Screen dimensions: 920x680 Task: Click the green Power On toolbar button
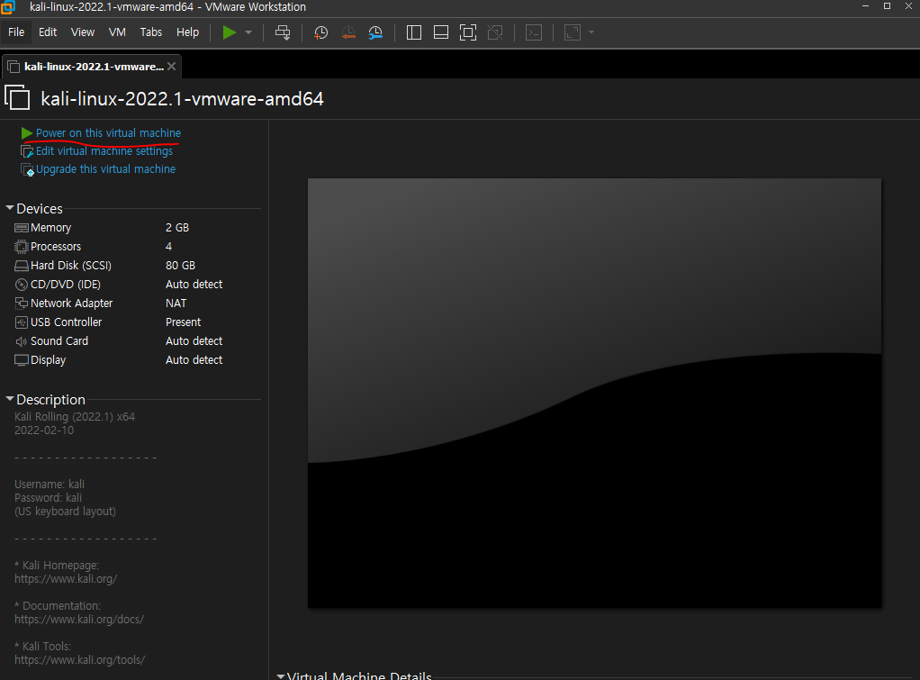(x=230, y=32)
